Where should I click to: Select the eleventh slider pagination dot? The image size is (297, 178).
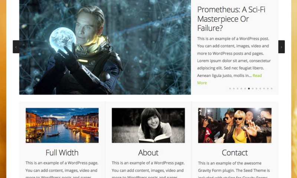[x=268, y=89]
